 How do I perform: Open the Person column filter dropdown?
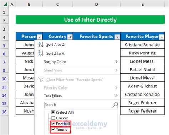[x=40, y=37]
